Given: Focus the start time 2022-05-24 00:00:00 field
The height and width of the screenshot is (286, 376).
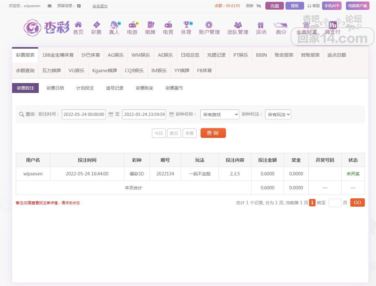Looking at the screenshot, I should pyautogui.click(x=84, y=114).
